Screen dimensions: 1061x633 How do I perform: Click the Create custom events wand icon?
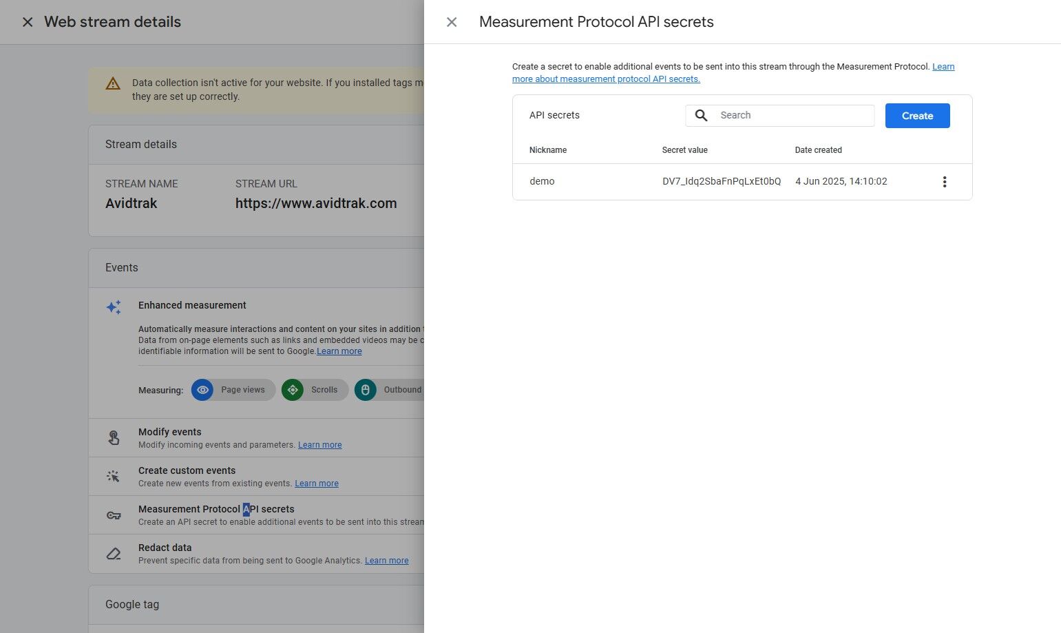pyautogui.click(x=114, y=476)
